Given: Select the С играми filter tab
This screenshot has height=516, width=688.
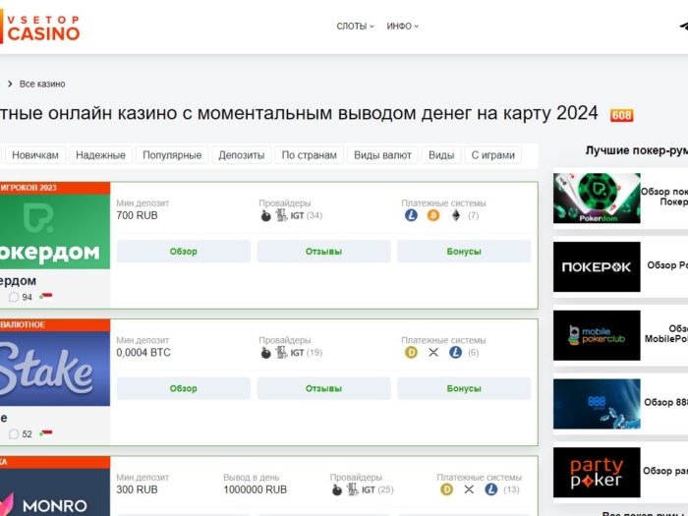Looking at the screenshot, I should [x=492, y=155].
